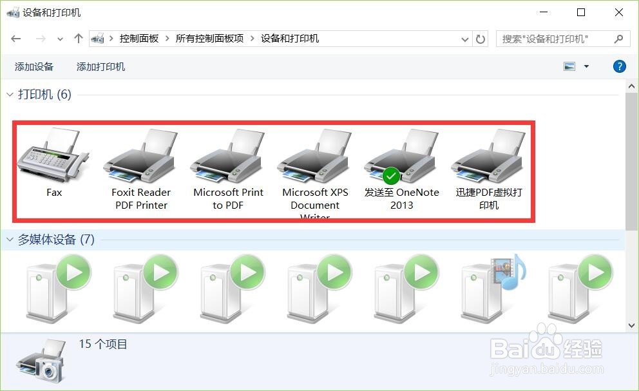Select the Foxit Reader PDF Printer icon

point(140,155)
